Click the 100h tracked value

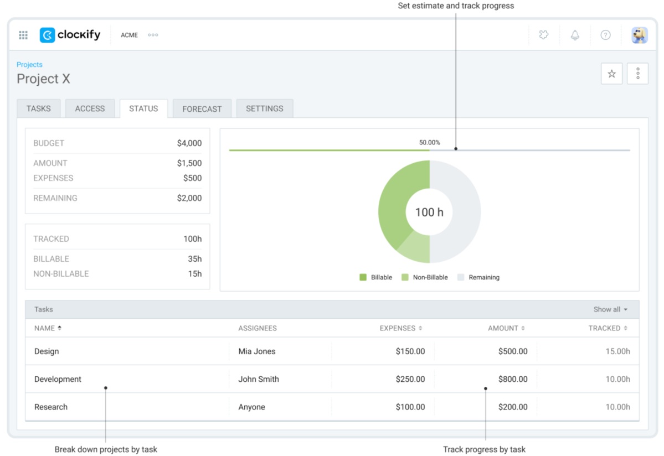click(x=192, y=239)
